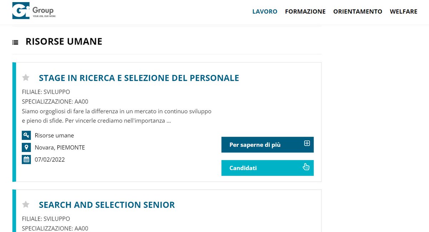The width and height of the screenshot is (429, 232).
Task: Click the hand pointer icon on Candidati
Action: [x=306, y=167]
